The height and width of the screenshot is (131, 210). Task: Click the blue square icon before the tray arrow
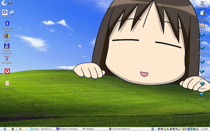(153, 129)
